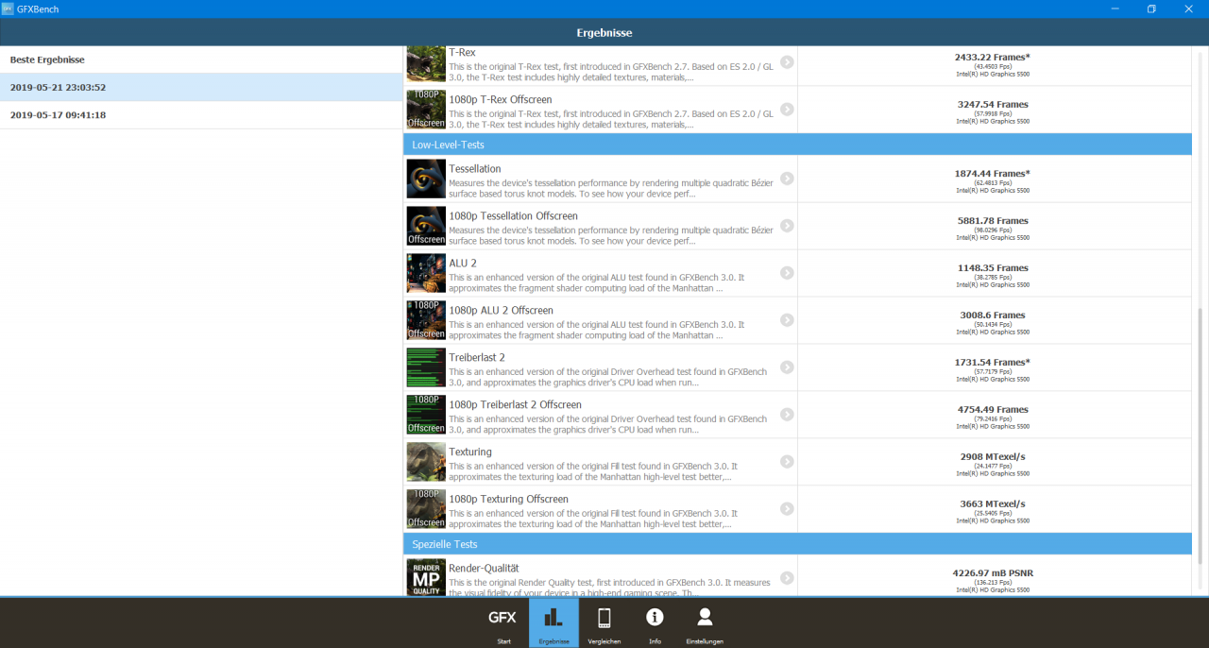The image size is (1209, 648).
Task: Click the 3663 MTexel/s result value
Action: (992, 504)
